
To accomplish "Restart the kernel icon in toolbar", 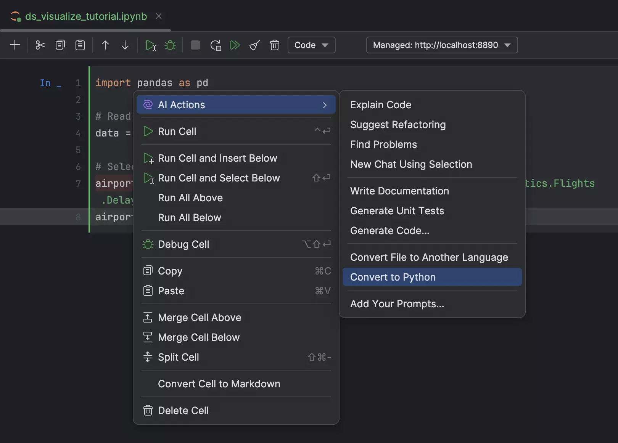I will 216,45.
